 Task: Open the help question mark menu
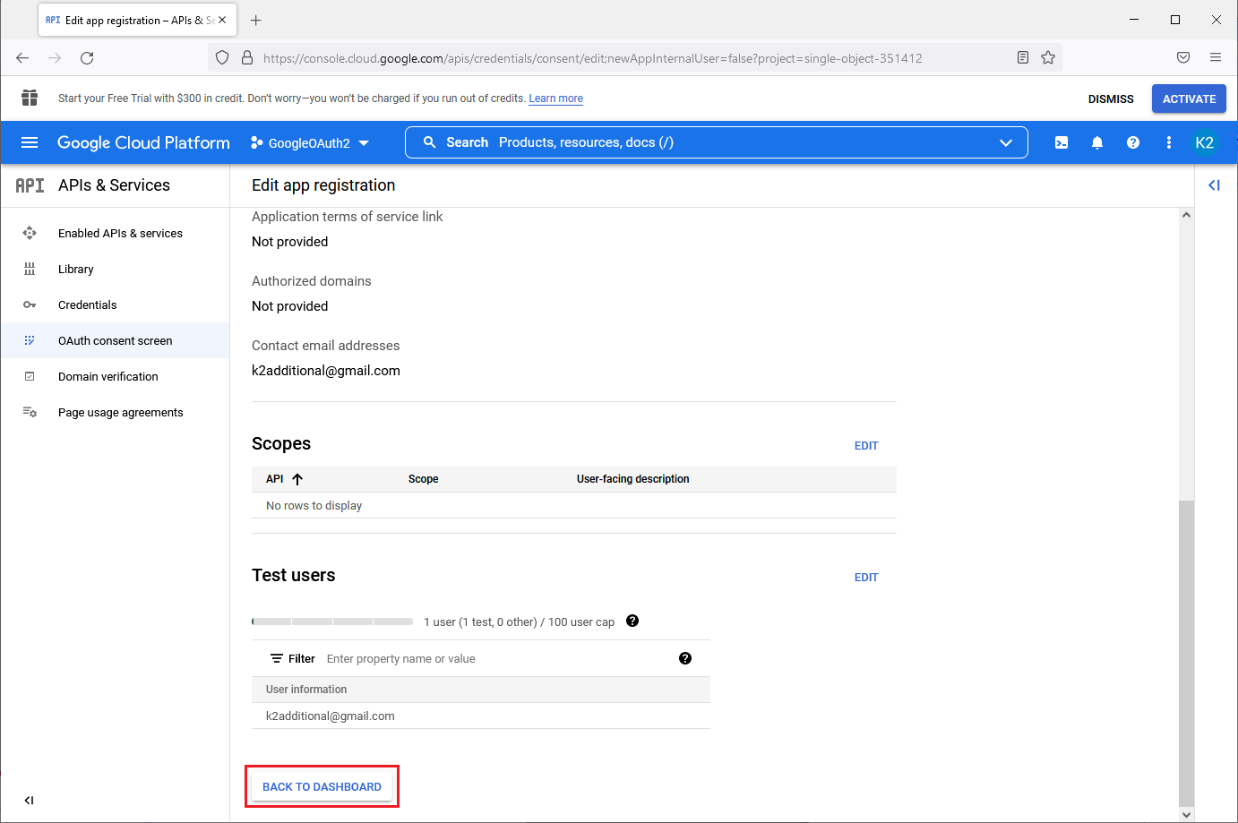tap(1133, 142)
